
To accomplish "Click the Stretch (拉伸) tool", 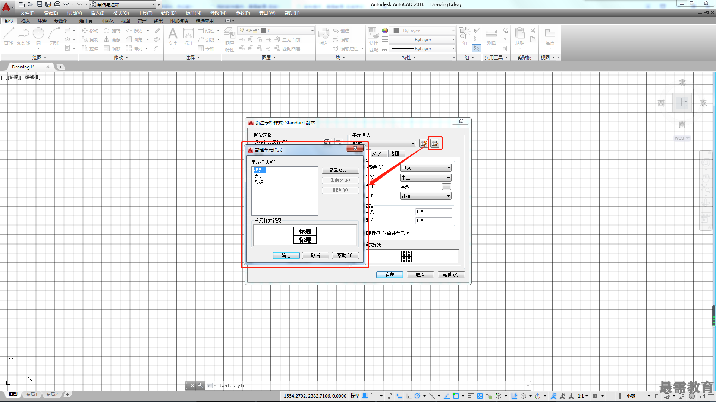I will coord(90,48).
